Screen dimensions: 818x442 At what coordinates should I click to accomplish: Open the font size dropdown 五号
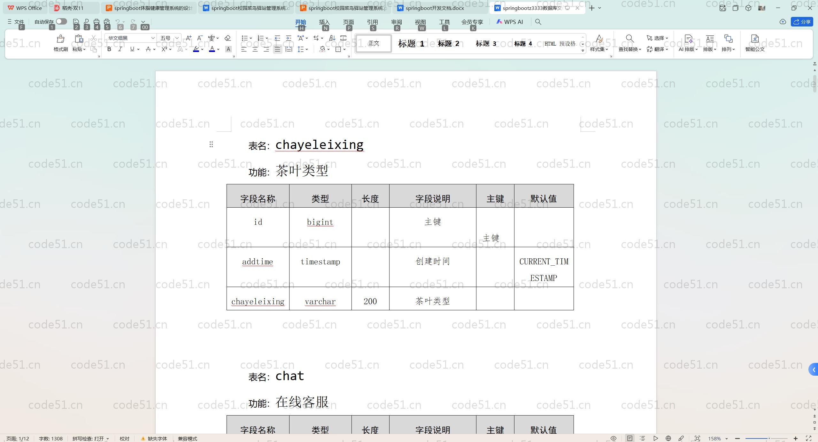(177, 38)
